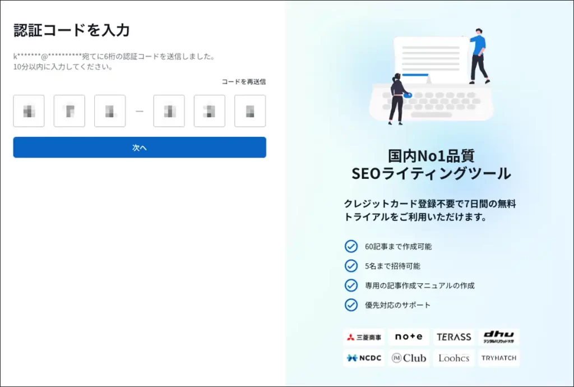Click the コードを再送信 resend link

(243, 82)
